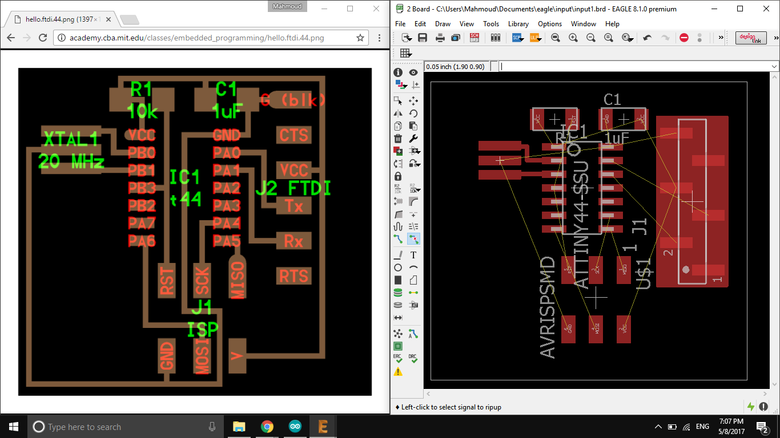Run the ERC check
Viewport: 780px width, 438px height.
coord(398,359)
